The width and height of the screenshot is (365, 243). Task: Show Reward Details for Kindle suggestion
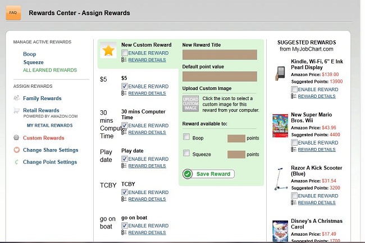pyautogui.click(x=317, y=96)
